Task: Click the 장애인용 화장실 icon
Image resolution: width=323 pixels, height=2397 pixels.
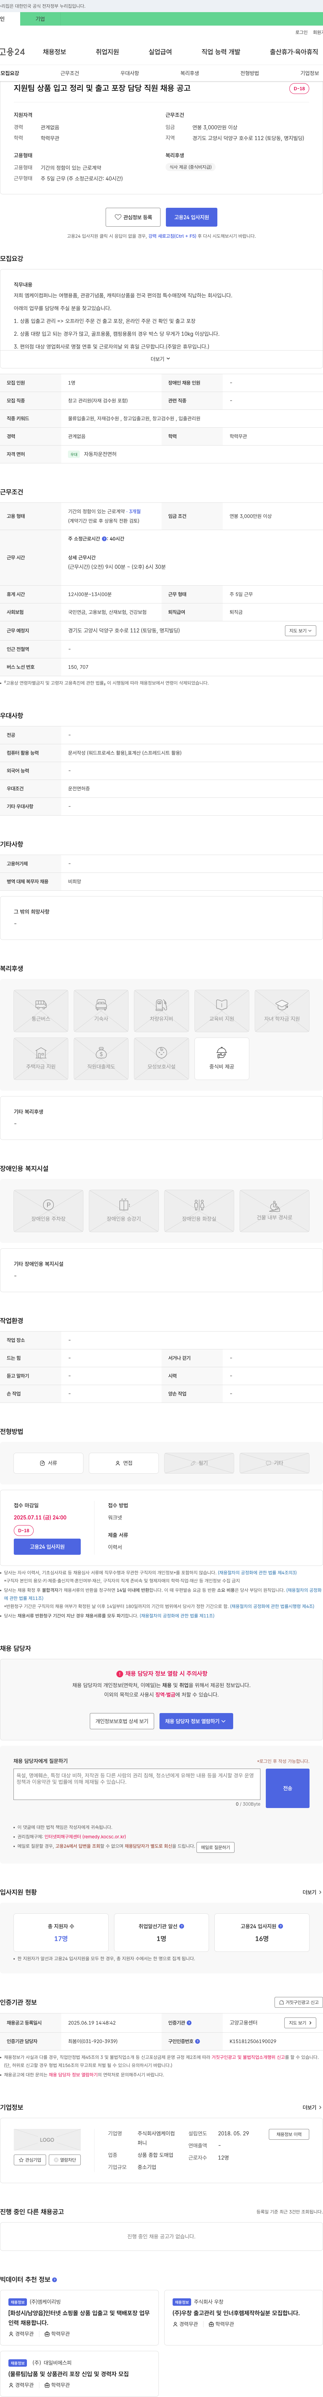Action: pos(199,1211)
